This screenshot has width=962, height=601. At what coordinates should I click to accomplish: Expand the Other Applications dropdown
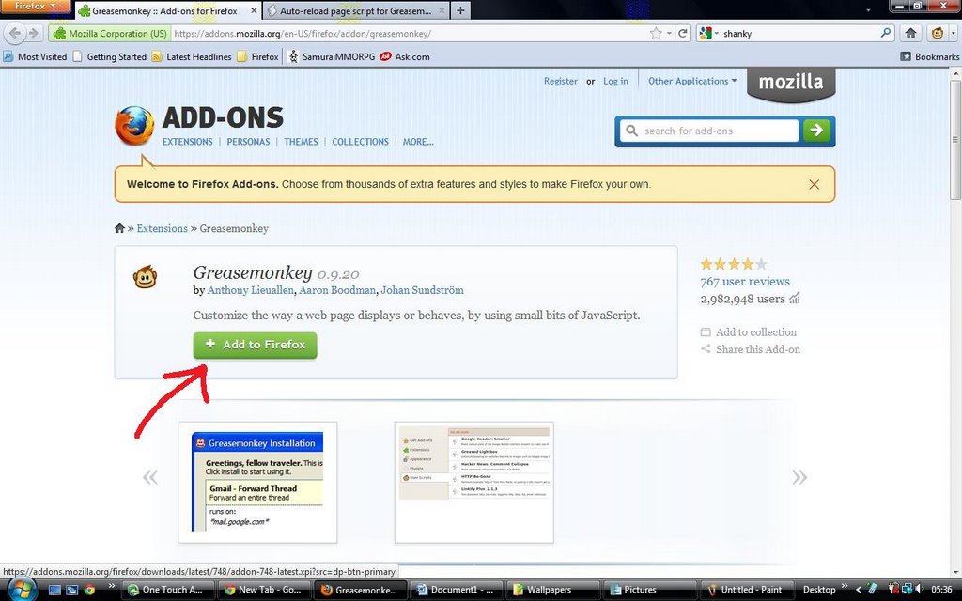(692, 81)
